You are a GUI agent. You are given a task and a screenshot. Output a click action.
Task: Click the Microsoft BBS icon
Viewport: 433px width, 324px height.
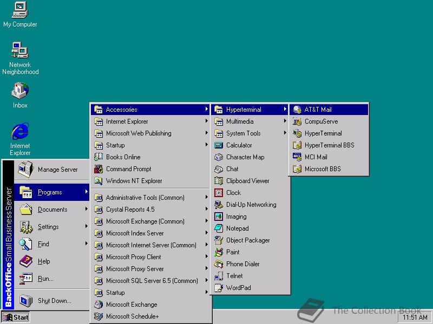coord(297,169)
